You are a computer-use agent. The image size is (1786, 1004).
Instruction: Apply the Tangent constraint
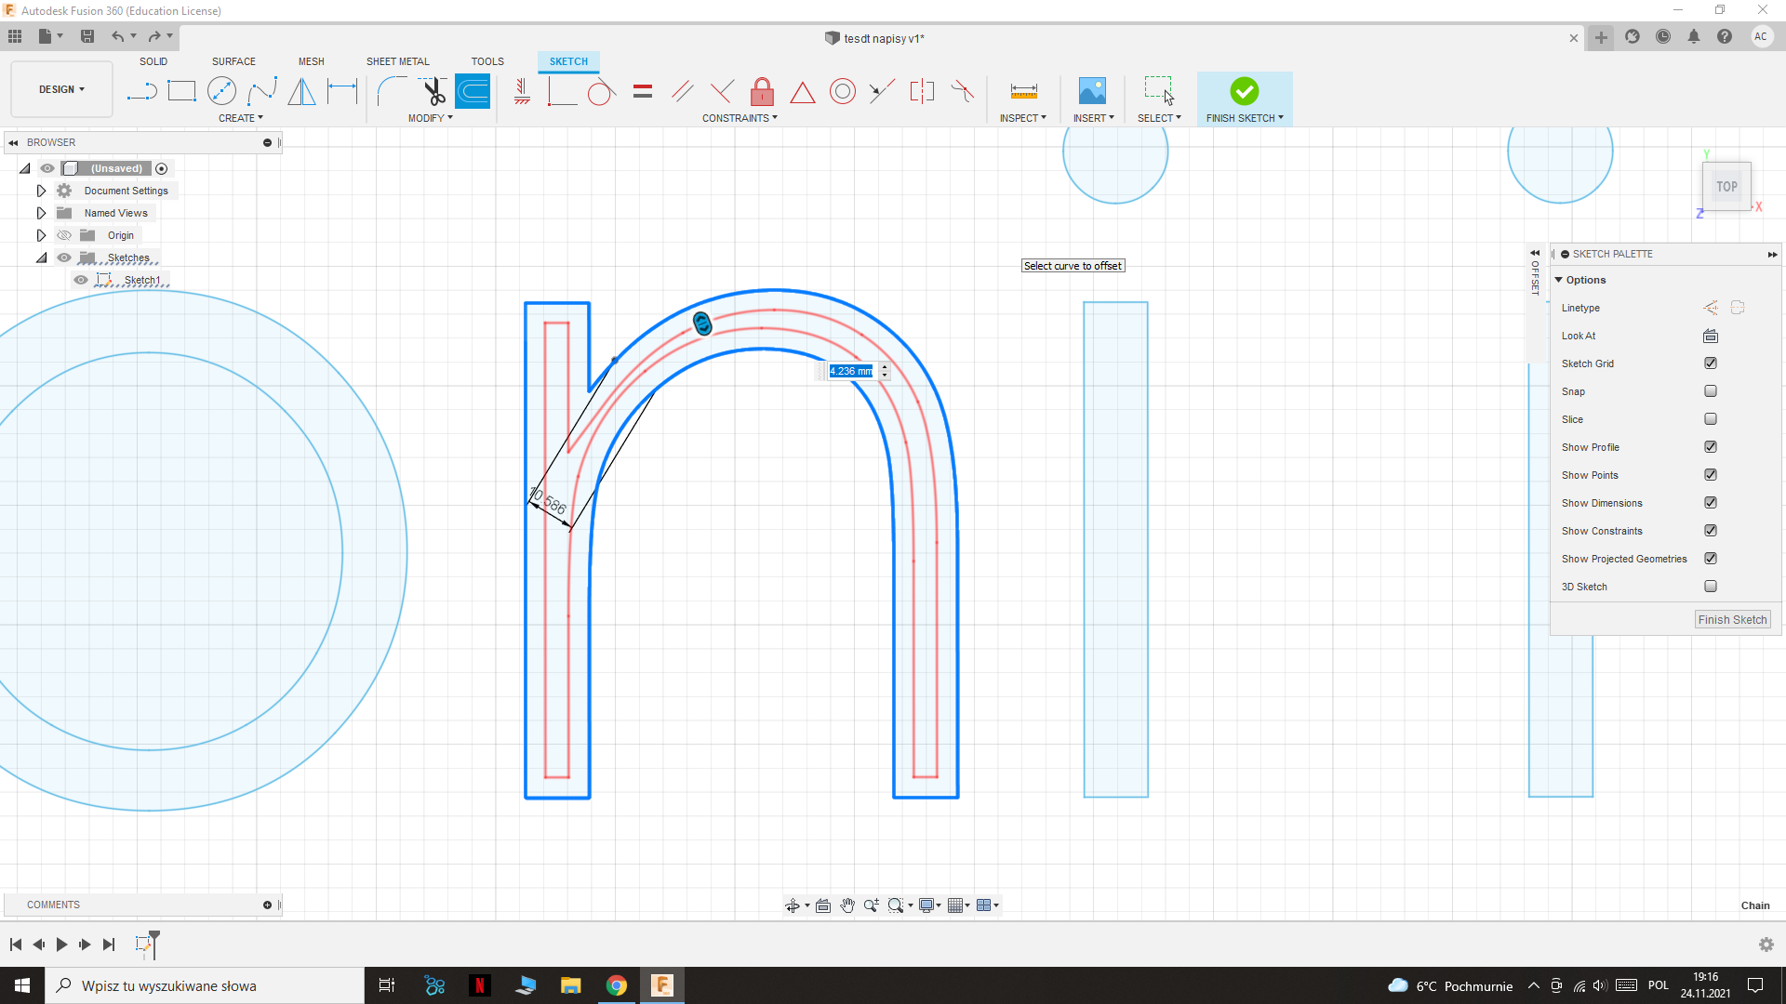(602, 91)
